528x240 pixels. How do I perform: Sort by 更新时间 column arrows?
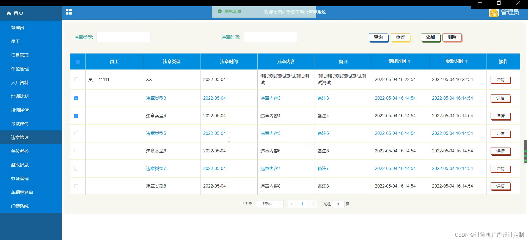[x=466, y=61]
